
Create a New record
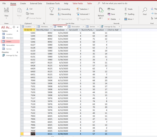coord(111,9)
